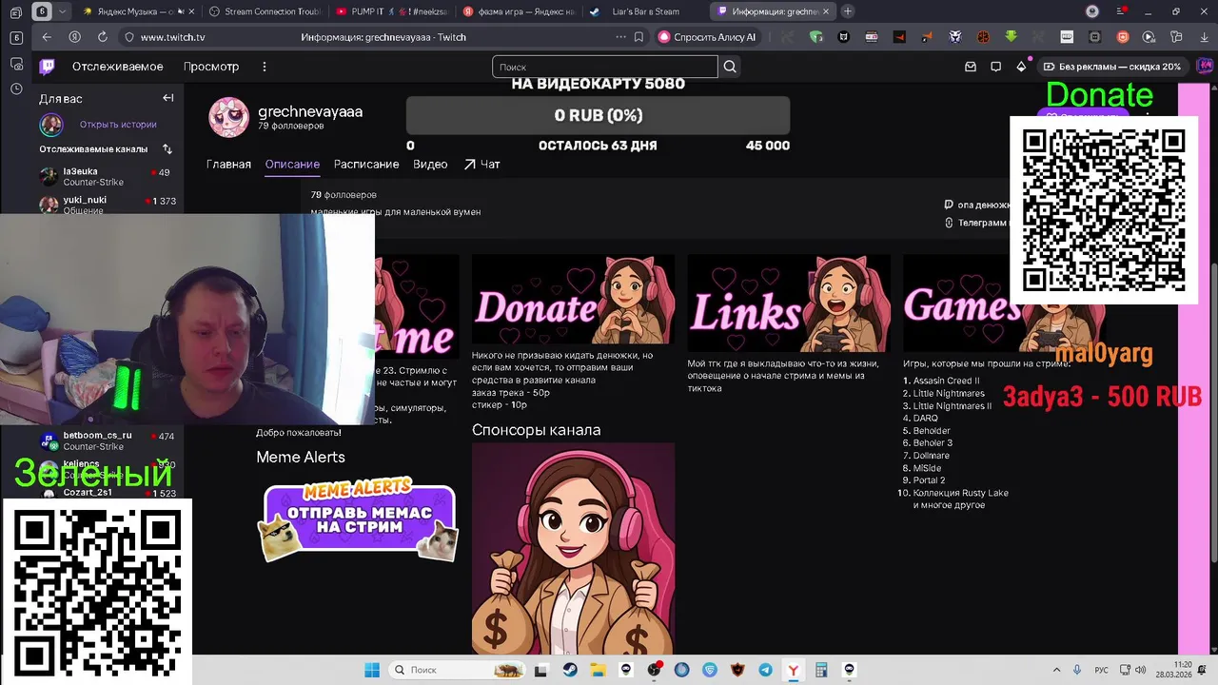Click the Twitch logo home icon
The width and height of the screenshot is (1218, 685).
point(47,67)
